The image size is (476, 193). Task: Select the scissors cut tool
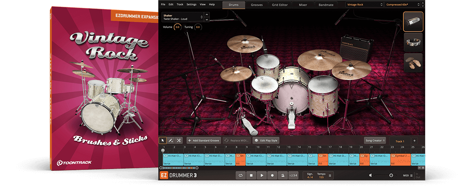(x=179, y=140)
